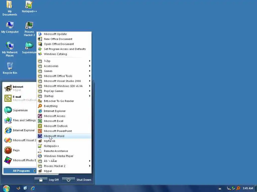Click the Open Office Document icon

[40, 44]
